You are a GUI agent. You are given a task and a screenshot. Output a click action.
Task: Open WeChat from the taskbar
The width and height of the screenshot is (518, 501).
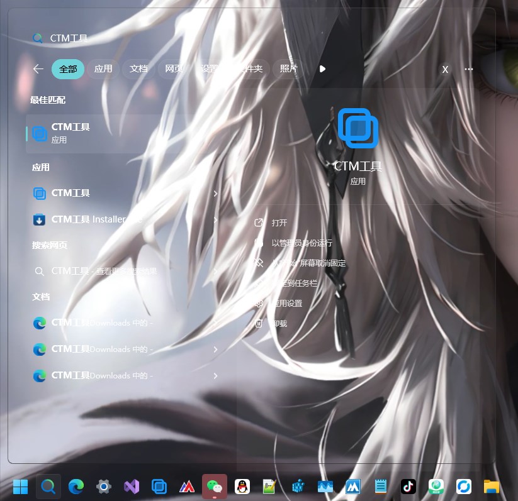coord(215,487)
